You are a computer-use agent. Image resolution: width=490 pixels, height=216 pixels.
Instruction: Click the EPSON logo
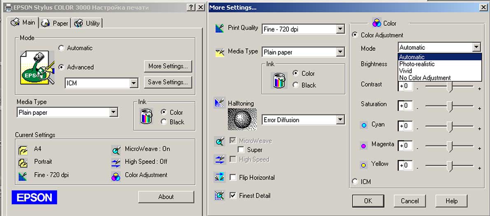tap(35, 197)
